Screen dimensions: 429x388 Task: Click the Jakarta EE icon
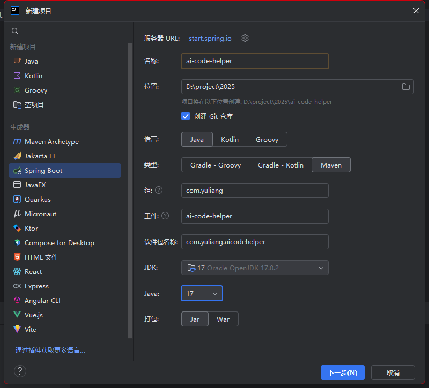point(17,156)
